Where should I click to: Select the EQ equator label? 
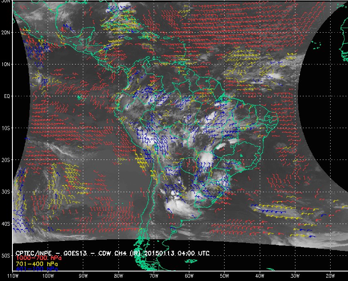coord(7,96)
